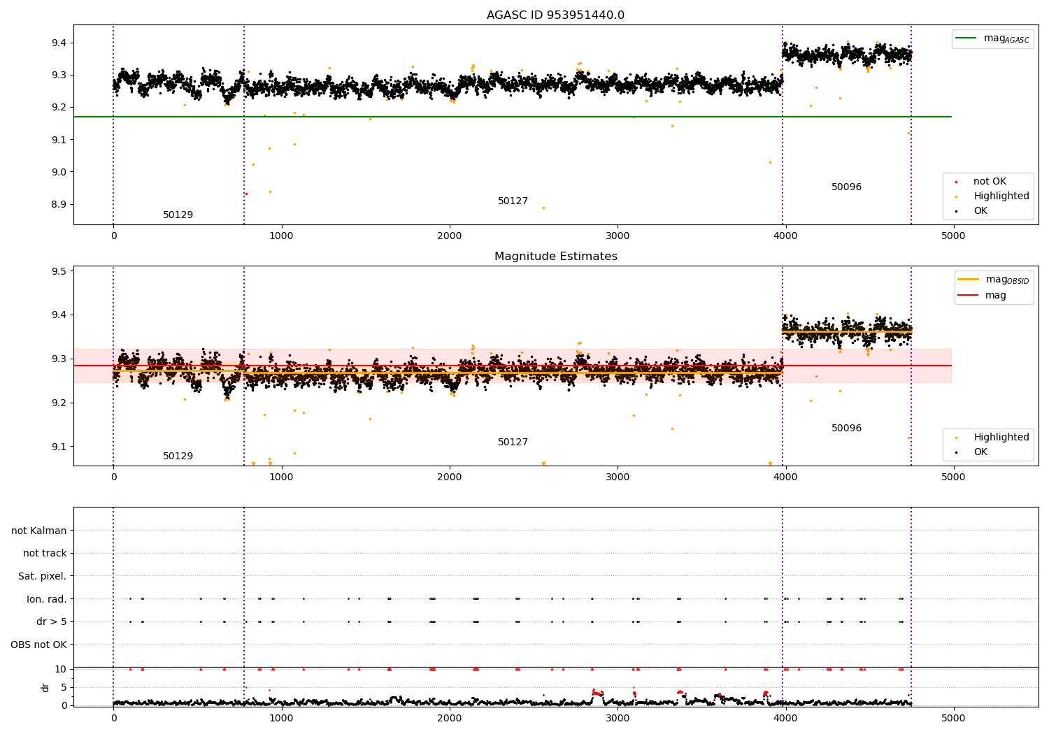Click the 5 y-tick of the dr axis
1049x734 pixels.
(64, 688)
